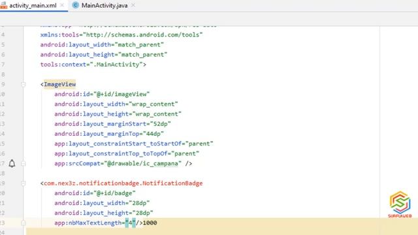Click the root layout_height "match_parent" value
The height and width of the screenshot is (235, 418).
[142, 55]
